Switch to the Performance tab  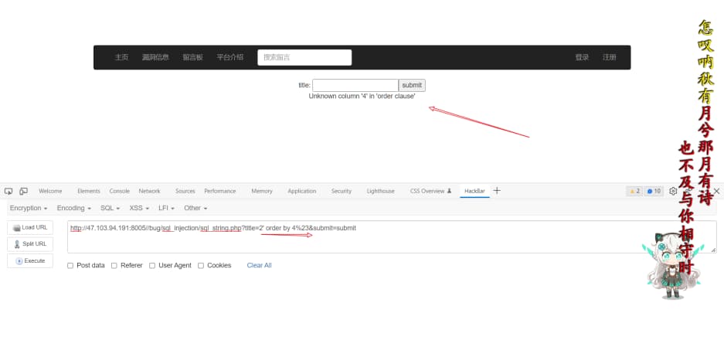pos(219,192)
